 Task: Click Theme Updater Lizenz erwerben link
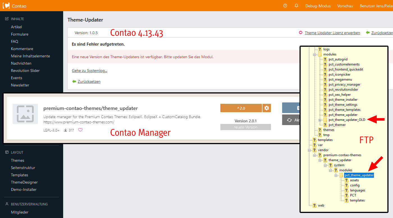click(332, 33)
